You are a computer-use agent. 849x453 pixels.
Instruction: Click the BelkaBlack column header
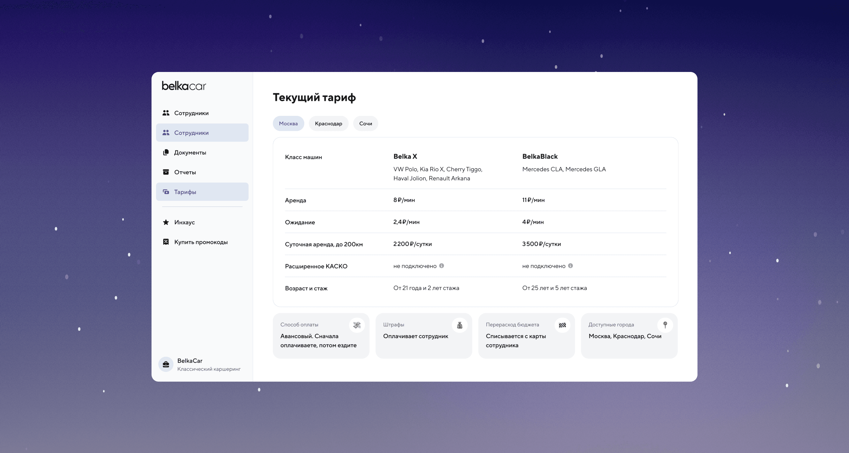coord(540,156)
